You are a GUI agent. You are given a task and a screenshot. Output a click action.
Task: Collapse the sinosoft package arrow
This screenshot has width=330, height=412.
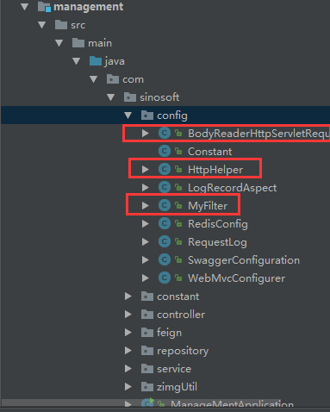(111, 97)
